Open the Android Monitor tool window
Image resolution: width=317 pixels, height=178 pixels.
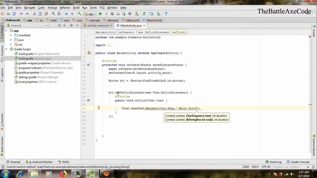coord(39,162)
